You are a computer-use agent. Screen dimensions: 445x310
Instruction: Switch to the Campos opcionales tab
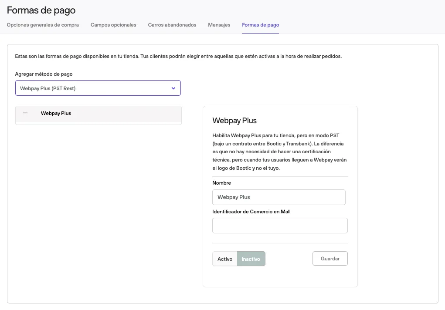pyautogui.click(x=113, y=25)
